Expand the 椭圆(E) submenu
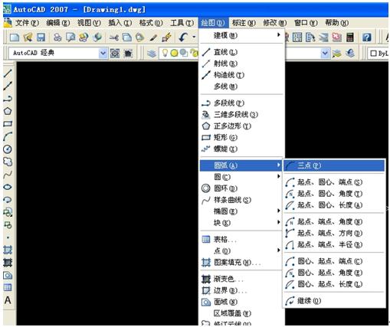Image resolution: width=390 pixels, height=327 pixels. pyautogui.click(x=241, y=211)
